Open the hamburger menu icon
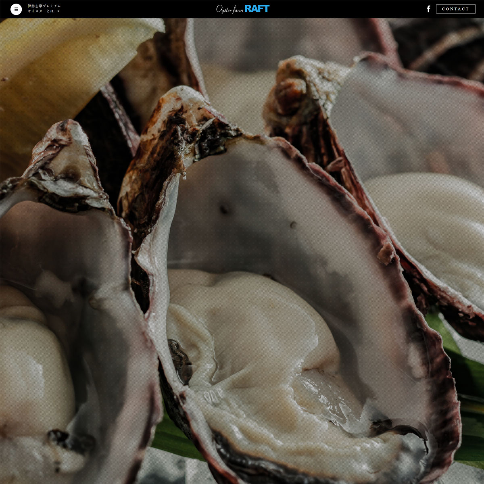The image size is (484, 484). [16, 9]
